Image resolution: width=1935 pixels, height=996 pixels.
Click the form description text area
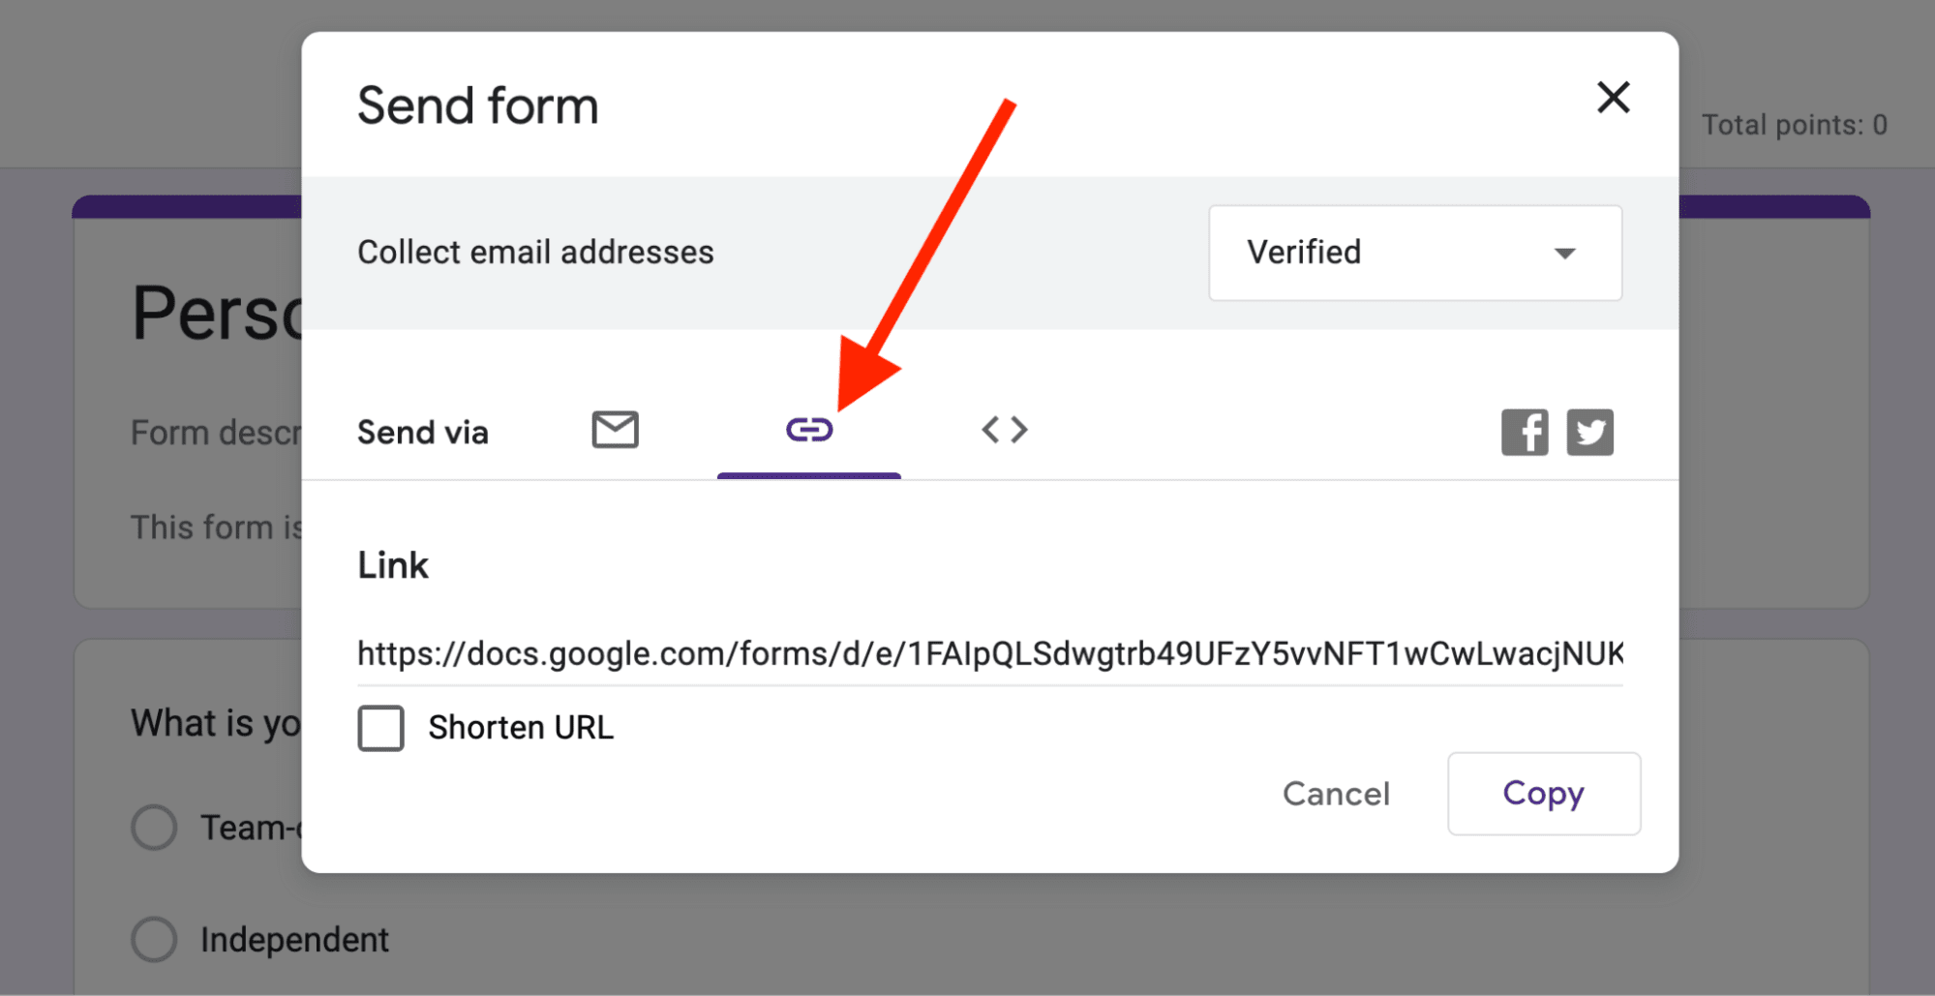(x=215, y=433)
